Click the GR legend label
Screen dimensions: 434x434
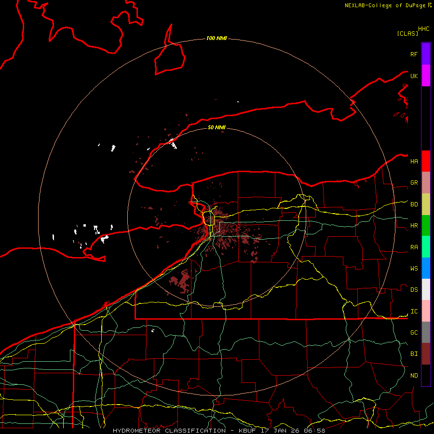414,183
